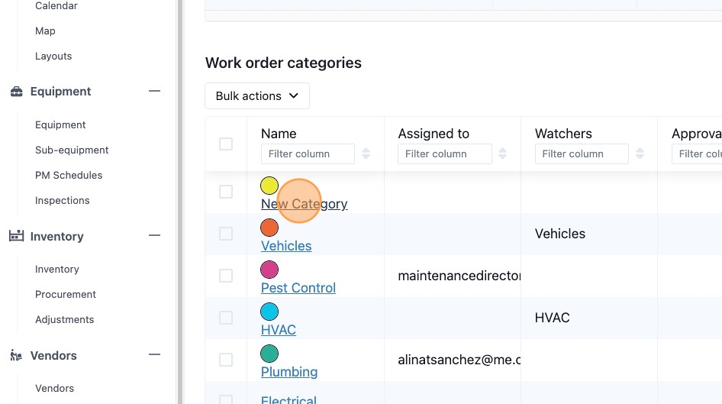Sort the Watchers column
The image size is (722, 404).
640,154
